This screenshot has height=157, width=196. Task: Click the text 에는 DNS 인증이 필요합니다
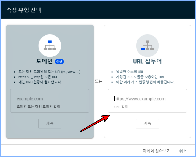pyautogui.click(x=40, y=82)
